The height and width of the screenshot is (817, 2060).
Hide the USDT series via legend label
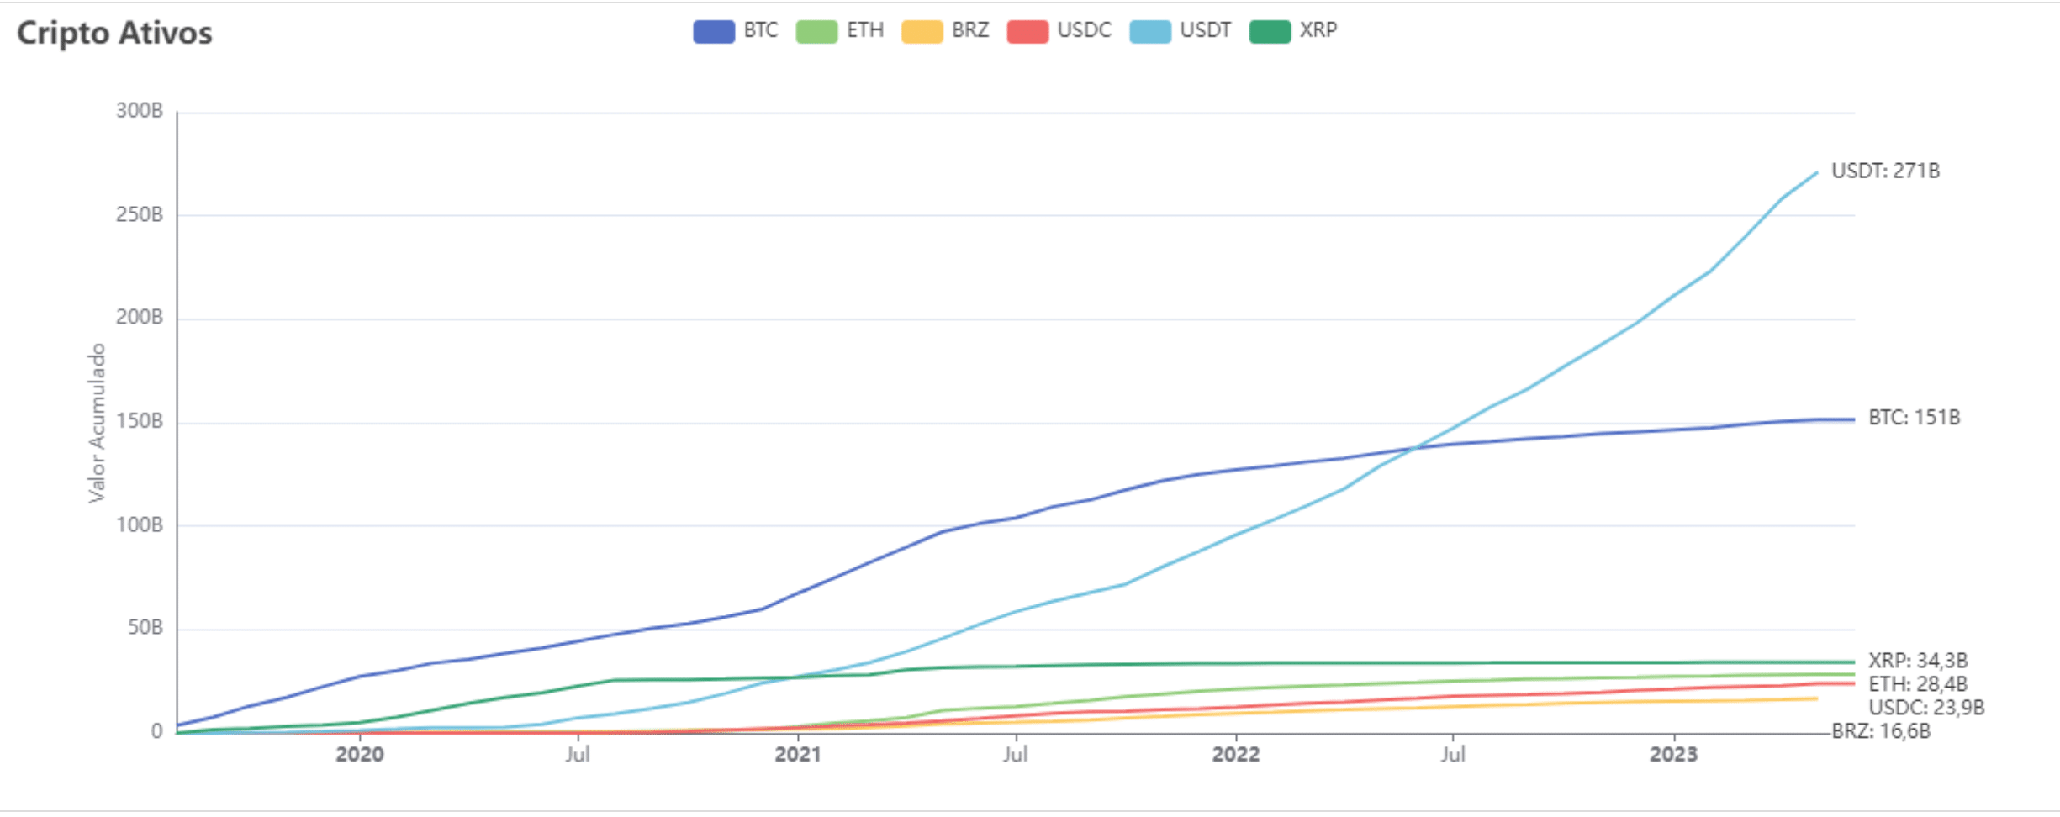[1205, 31]
